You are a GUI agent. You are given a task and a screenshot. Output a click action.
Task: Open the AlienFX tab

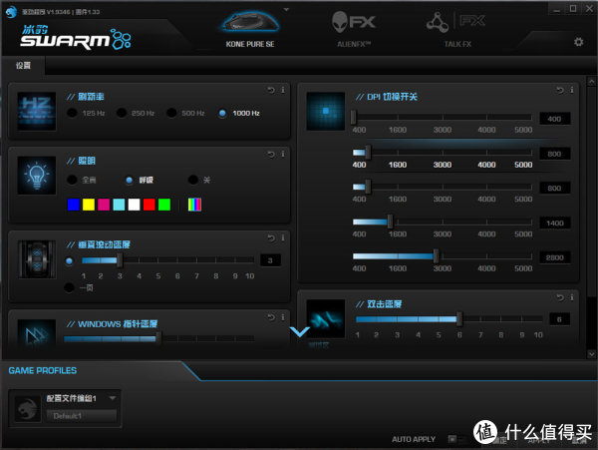[x=354, y=30]
